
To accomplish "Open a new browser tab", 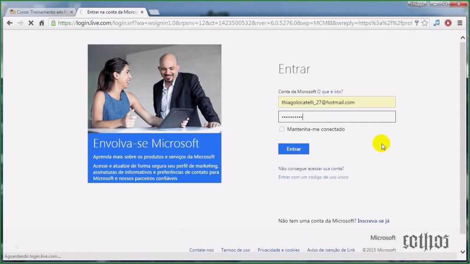I will click(154, 12).
